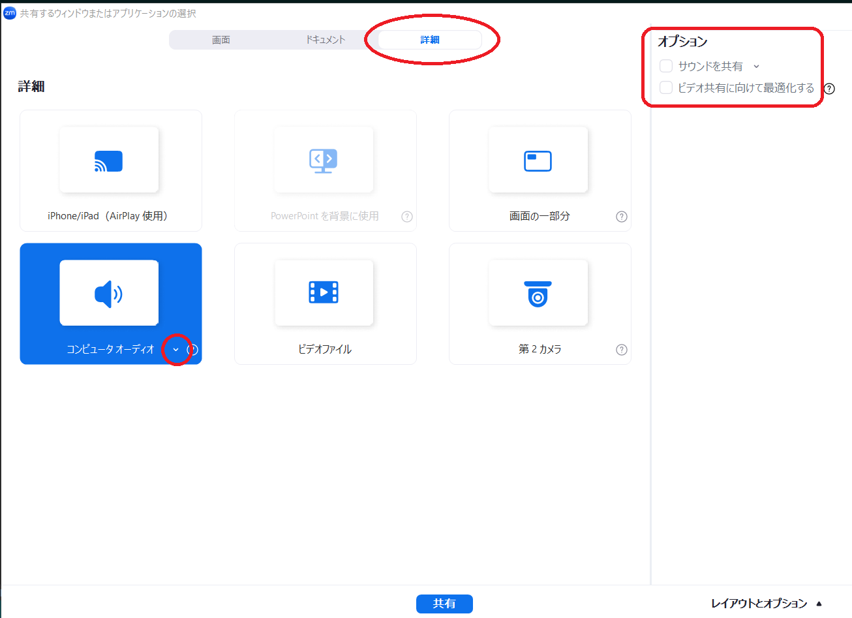Enable ビデオ共有に向けて最適化する checkbox

[x=666, y=87]
